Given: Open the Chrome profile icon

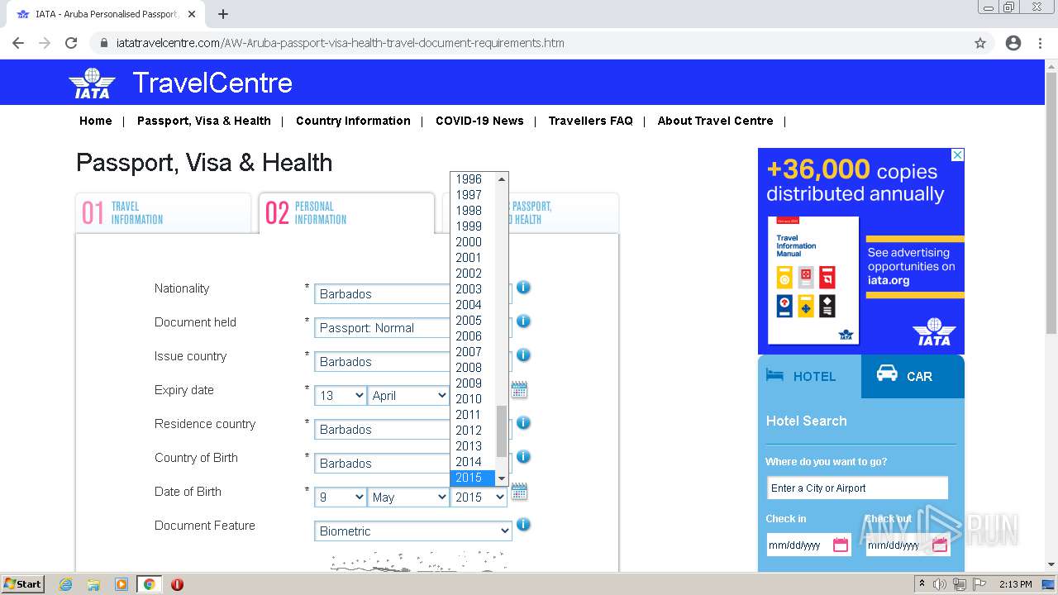Looking at the screenshot, I should [1013, 43].
